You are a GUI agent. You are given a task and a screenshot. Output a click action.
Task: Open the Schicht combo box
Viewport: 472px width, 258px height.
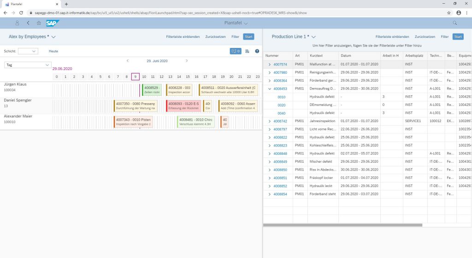pyautogui.click(x=28, y=51)
